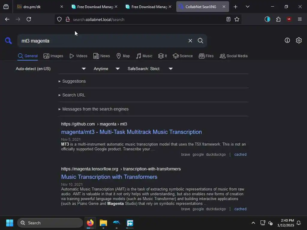The height and width of the screenshot is (230, 307).
Task: Open the SafeSearch: Strict dropdown
Action: pyautogui.click(x=150, y=69)
